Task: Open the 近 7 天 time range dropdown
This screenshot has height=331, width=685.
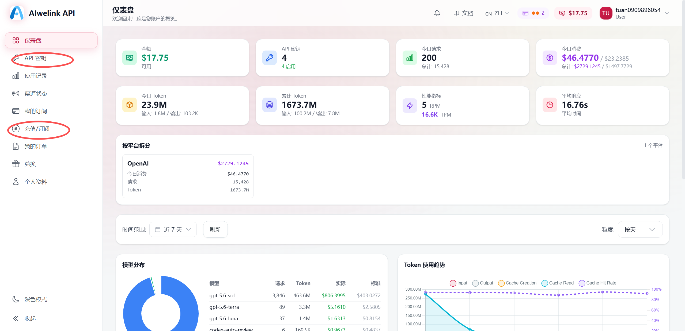Action: coord(173,229)
